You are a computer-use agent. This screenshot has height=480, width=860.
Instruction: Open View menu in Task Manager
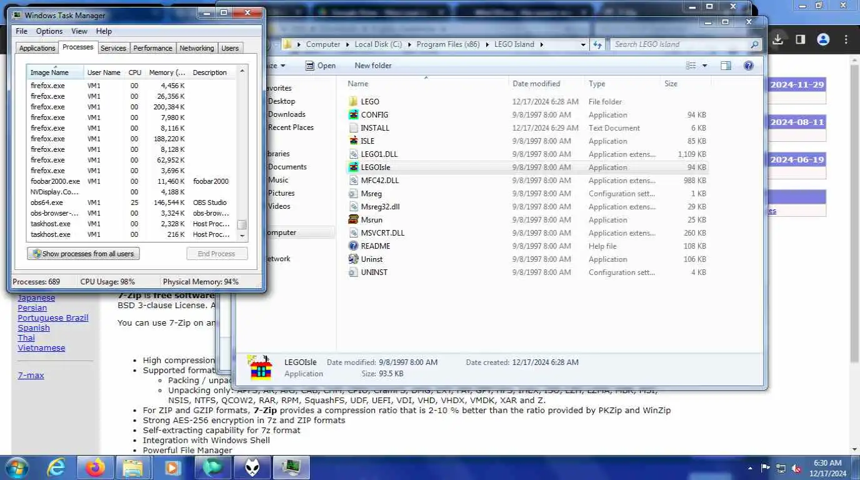tap(79, 31)
